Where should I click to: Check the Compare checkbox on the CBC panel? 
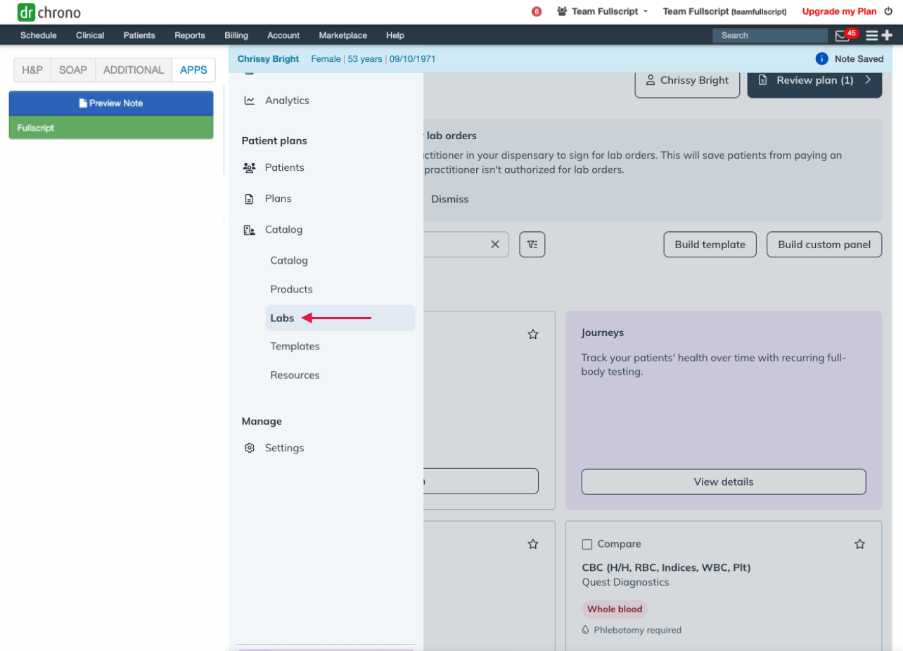click(x=587, y=543)
